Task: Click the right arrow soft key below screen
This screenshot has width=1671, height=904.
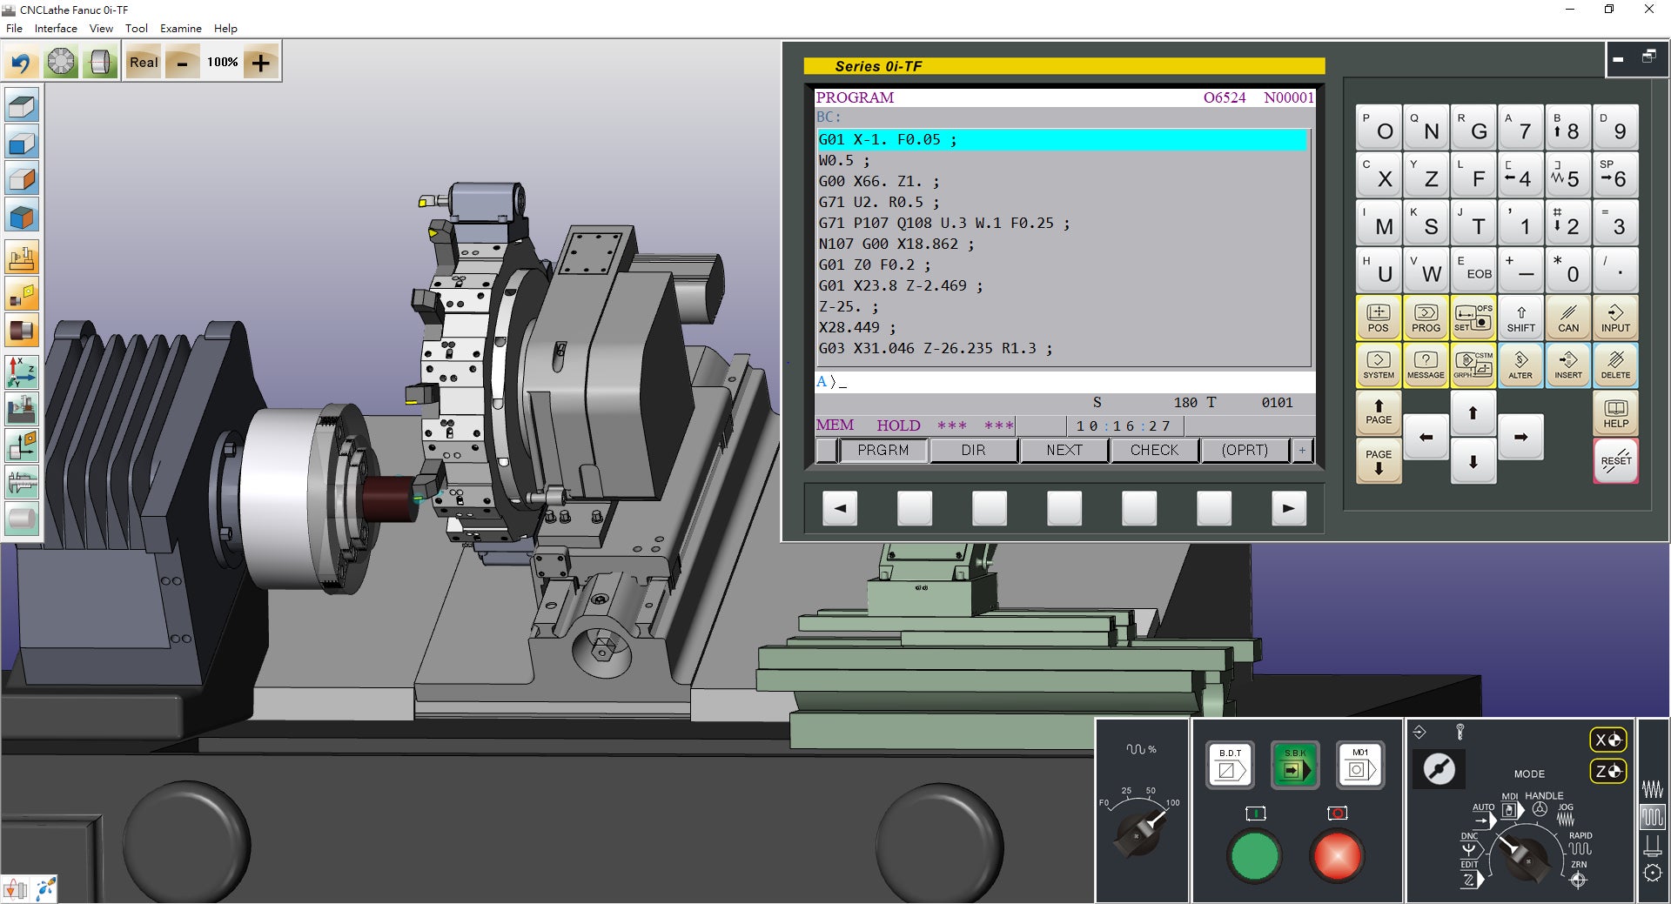Action: (1289, 508)
